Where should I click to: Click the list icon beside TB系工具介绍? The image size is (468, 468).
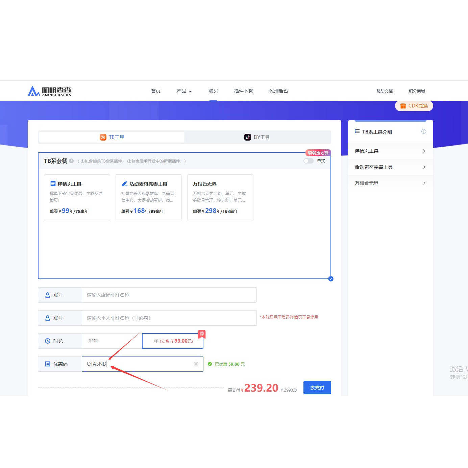(x=357, y=131)
